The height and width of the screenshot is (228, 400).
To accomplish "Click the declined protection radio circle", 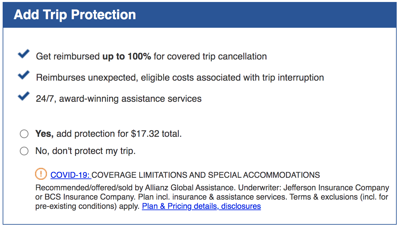I will tap(24, 151).
